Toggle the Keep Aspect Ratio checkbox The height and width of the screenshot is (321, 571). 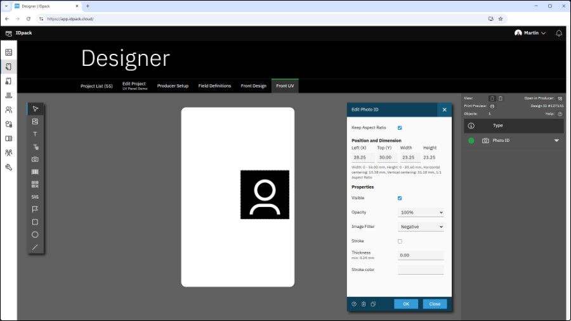400,128
